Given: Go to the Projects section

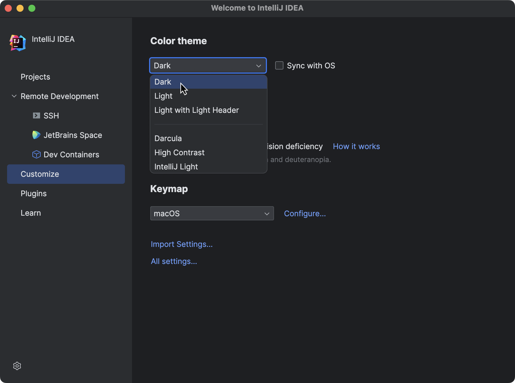Looking at the screenshot, I should pos(35,77).
